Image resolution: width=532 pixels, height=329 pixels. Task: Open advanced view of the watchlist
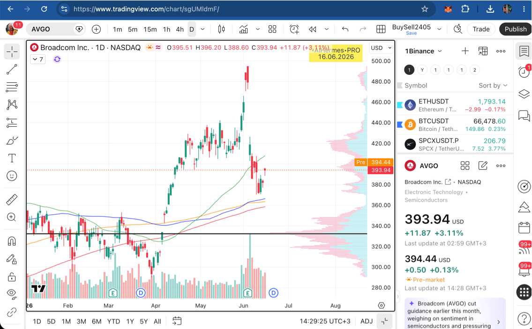(483, 51)
